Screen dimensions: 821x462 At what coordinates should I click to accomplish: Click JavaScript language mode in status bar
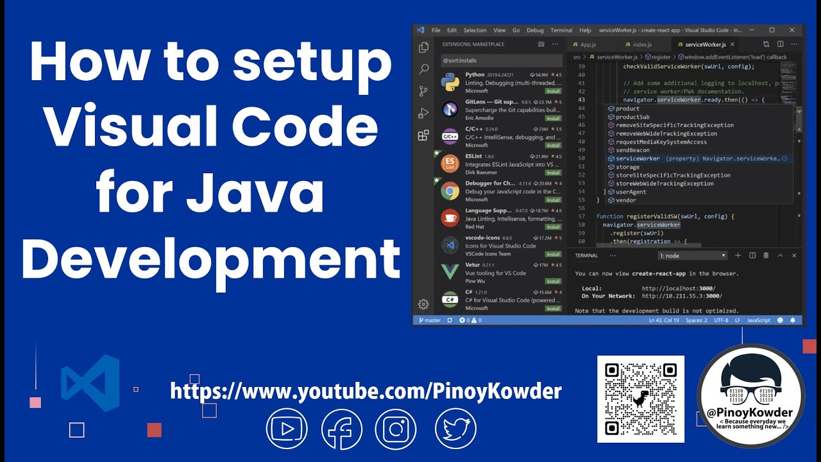759,320
